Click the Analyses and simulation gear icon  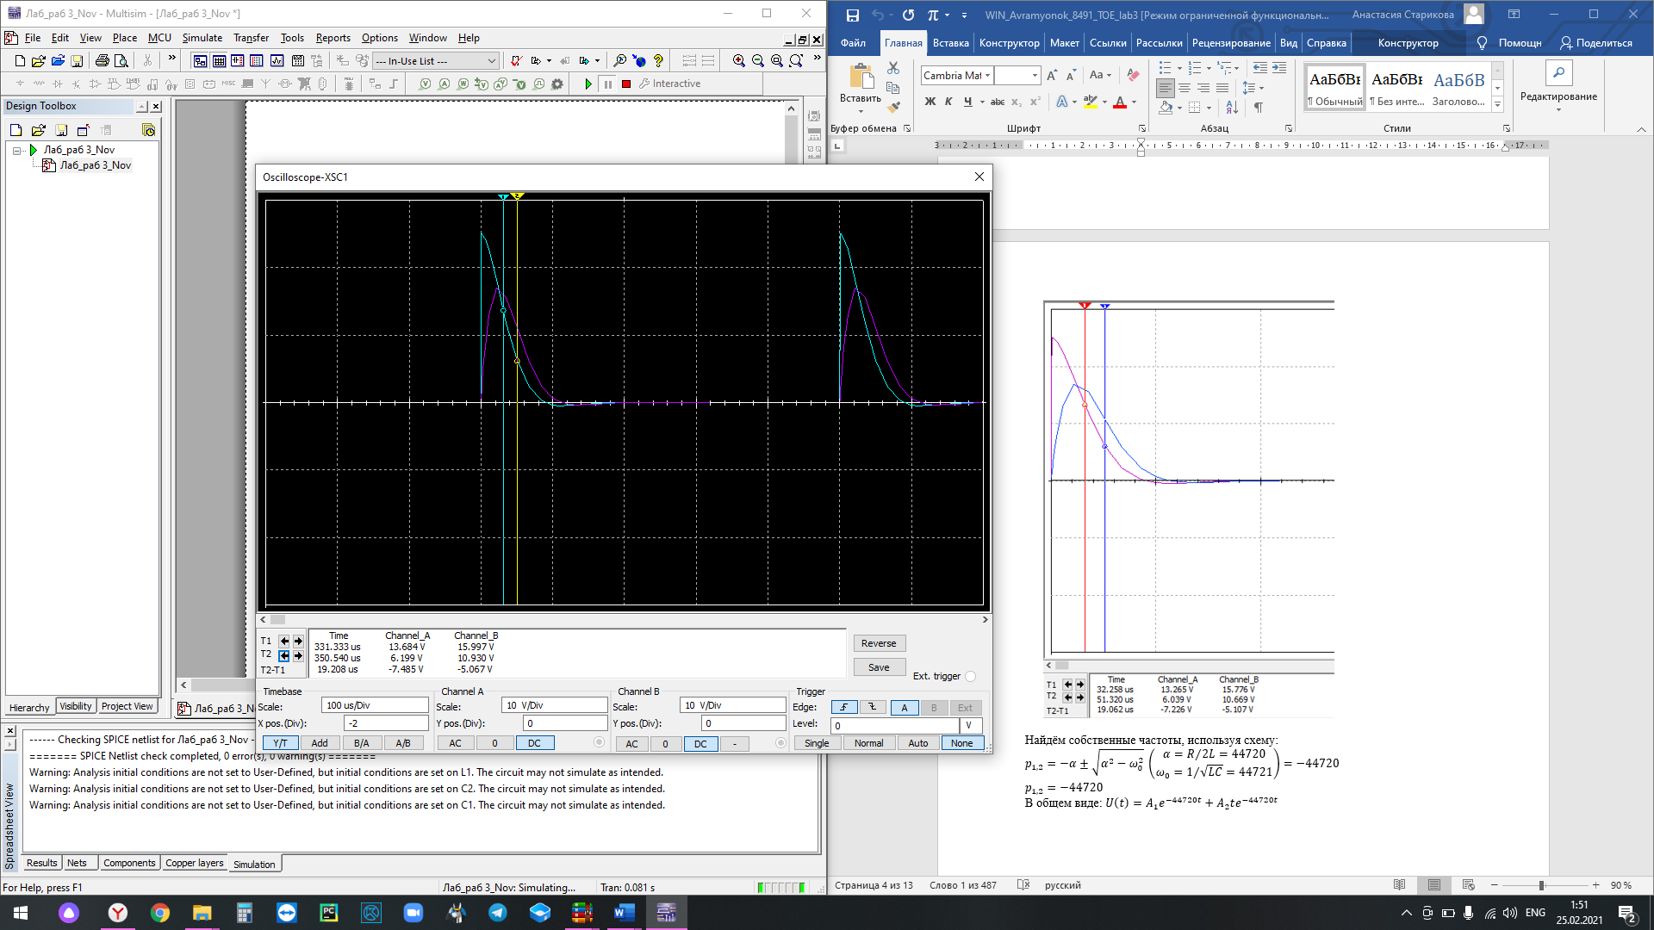point(557,84)
